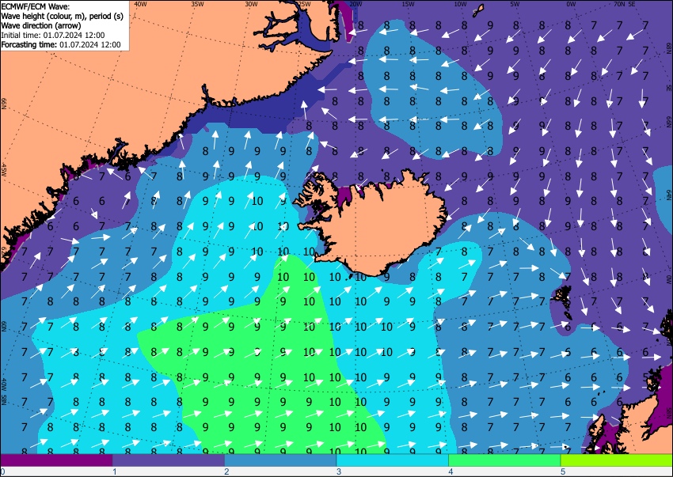Click the '64N' latitude label on right edge
The image size is (673, 477).
coord(668,195)
